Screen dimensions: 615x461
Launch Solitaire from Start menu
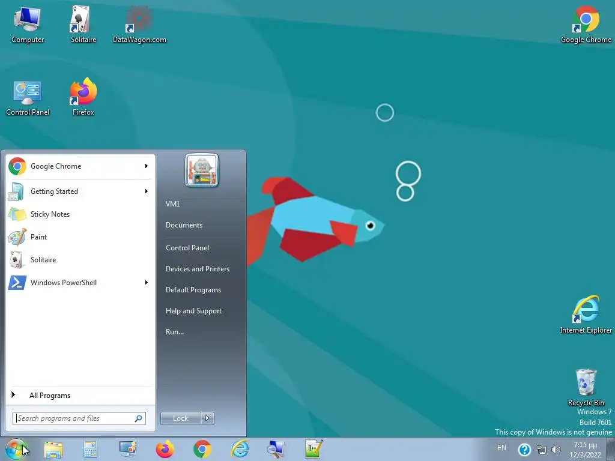80,259
